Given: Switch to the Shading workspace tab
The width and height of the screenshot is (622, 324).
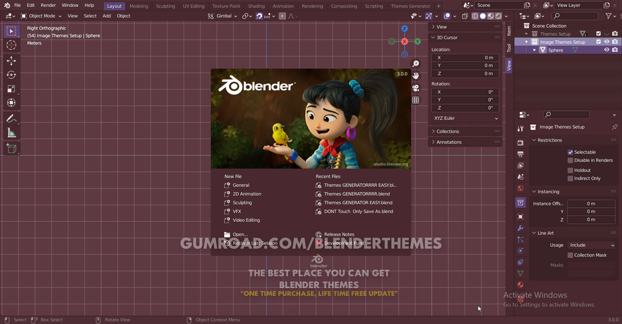Looking at the screenshot, I should coord(256,6).
